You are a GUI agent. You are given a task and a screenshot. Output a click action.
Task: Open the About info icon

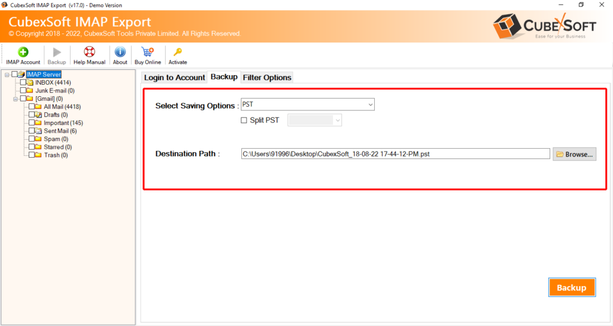click(x=120, y=52)
